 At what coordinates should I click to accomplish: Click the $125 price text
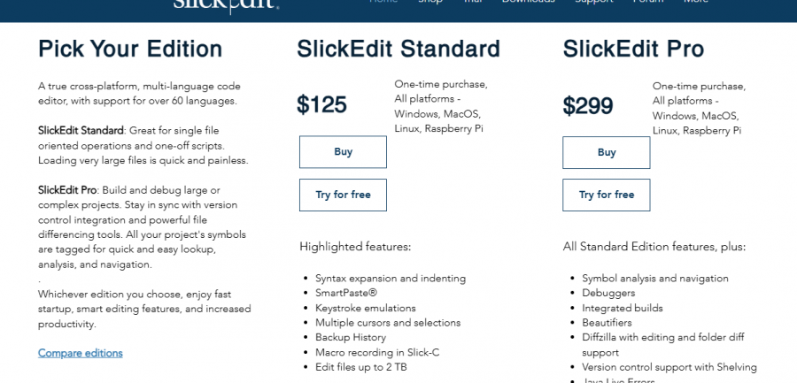click(321, 105)
